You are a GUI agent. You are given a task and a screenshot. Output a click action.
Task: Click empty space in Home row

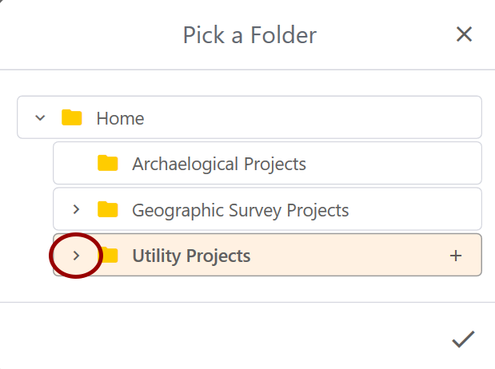pos(313,117)
